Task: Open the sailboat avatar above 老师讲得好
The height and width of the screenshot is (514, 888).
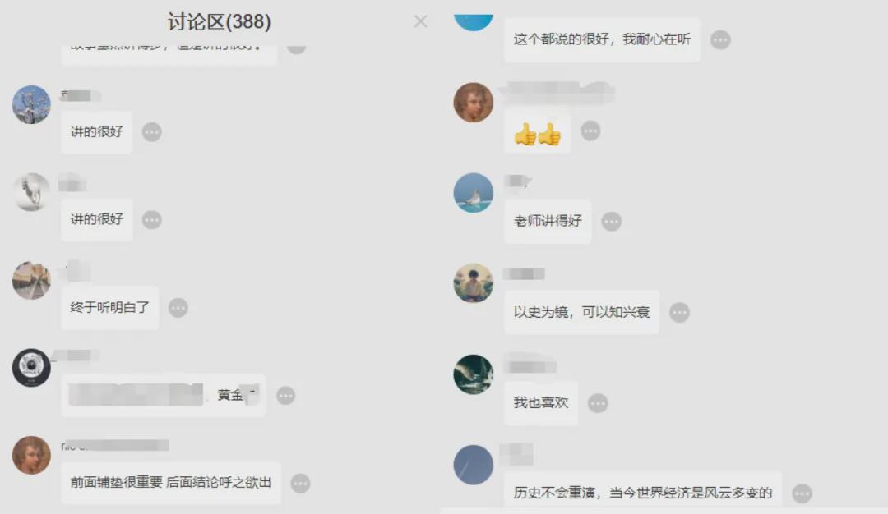Action: pos(474,193)
